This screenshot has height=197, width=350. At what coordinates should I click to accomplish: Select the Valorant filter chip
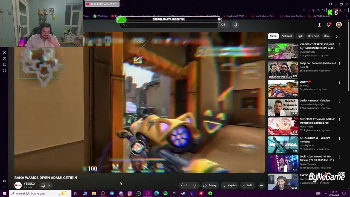(x=287, y=36)
